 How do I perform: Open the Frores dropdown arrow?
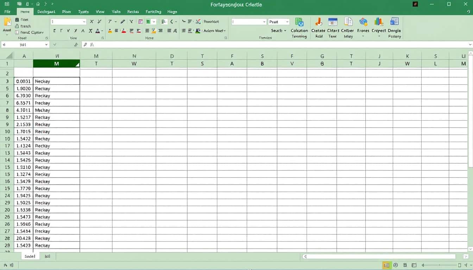363,36
